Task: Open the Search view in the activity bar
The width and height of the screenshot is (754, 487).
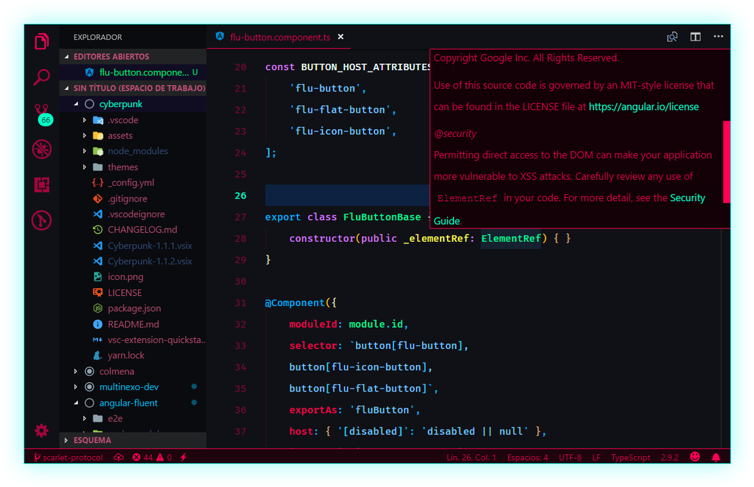Action: pyautogui.click(x=41, y=75)
